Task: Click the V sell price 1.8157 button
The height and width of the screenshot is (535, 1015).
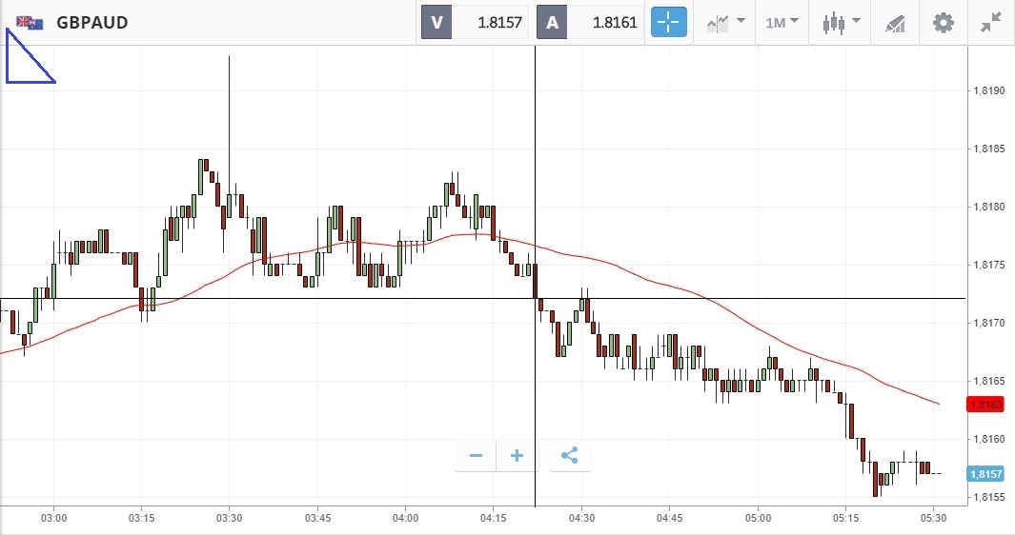Action: pos(475,22)
